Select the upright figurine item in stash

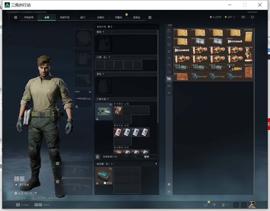[x=248, y=54]
